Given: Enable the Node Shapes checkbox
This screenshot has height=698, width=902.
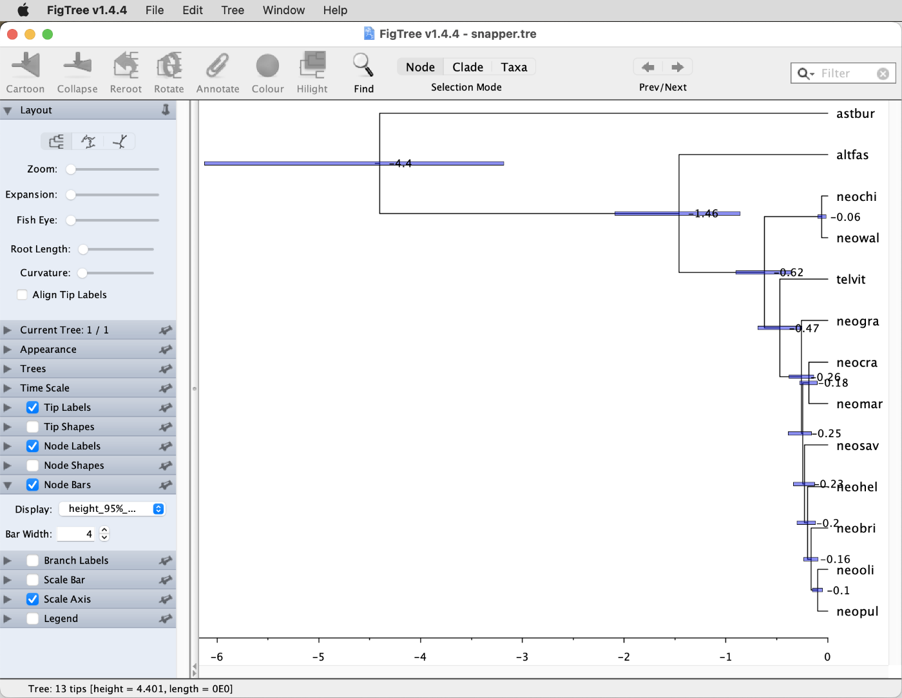Looking at the screenshot, I should tap(32, 466).
